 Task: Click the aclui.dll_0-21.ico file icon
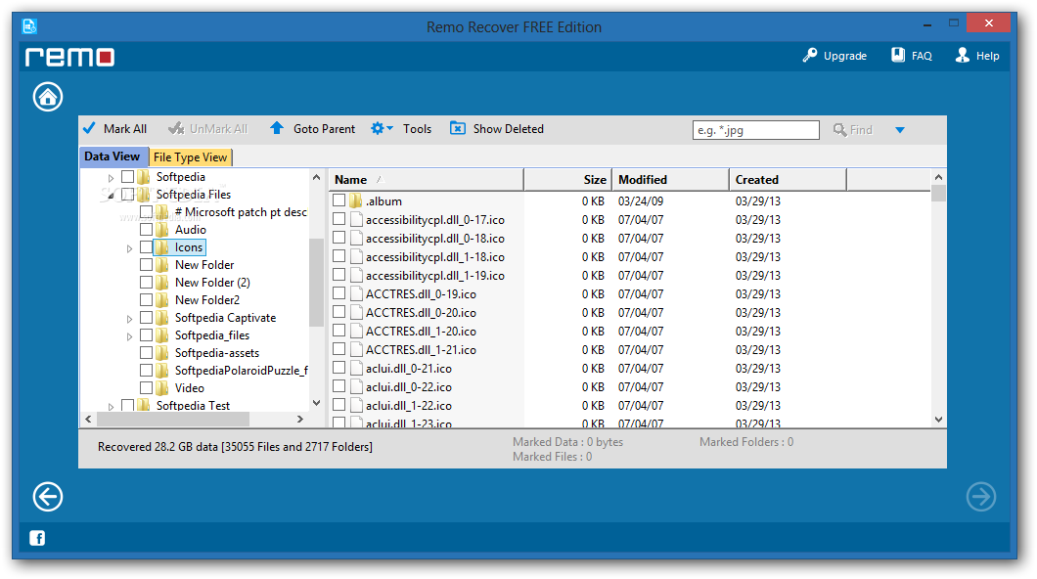tap(356, 368)
